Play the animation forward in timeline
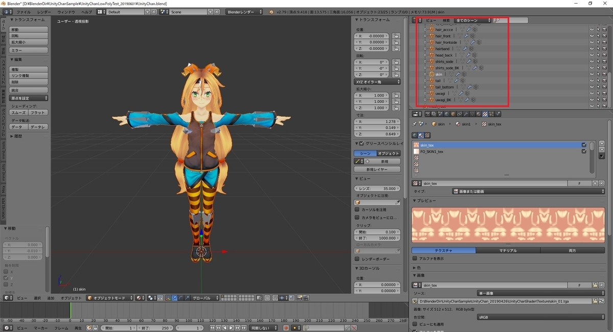The width and height of the screenshot is (613, 332). (231, 328)
